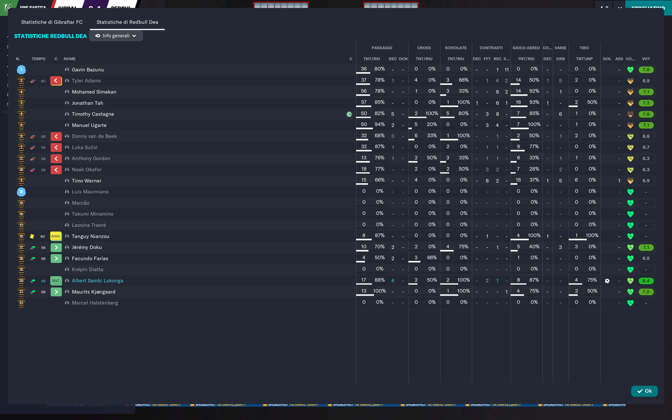Expand the chevron dropdown beside Spogliatoio in top bar
The image size is (672, 420).
(619, 7)
